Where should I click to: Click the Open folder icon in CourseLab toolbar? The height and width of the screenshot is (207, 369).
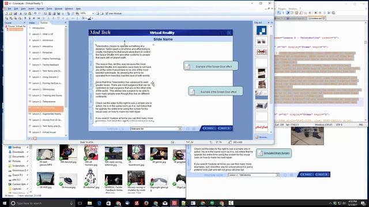point(10,14)
